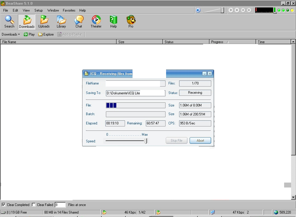Open the Search panel

[x=9, y=22]
